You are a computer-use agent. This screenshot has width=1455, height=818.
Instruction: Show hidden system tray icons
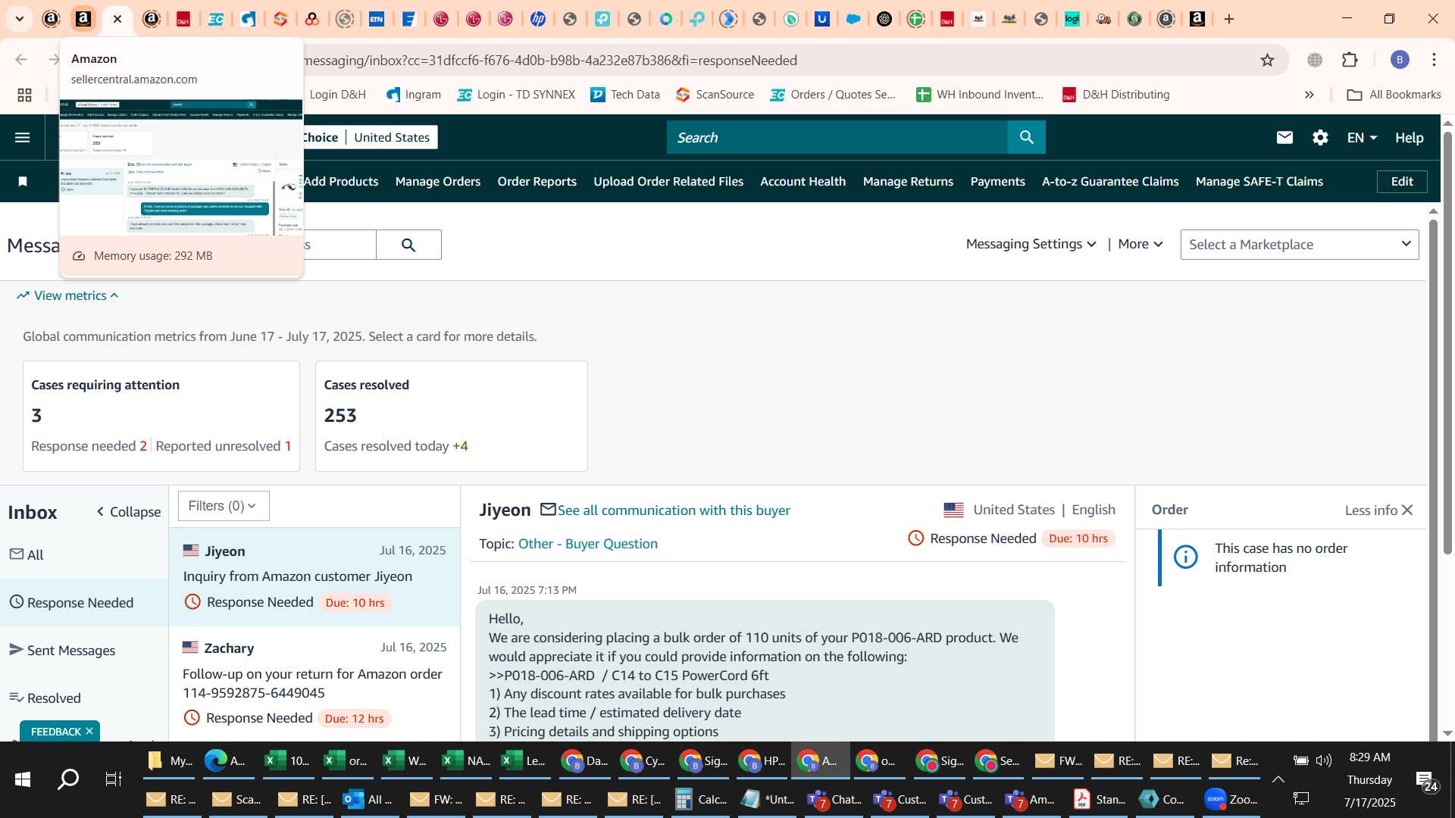pyautogui.click(x=1278, y=779)
